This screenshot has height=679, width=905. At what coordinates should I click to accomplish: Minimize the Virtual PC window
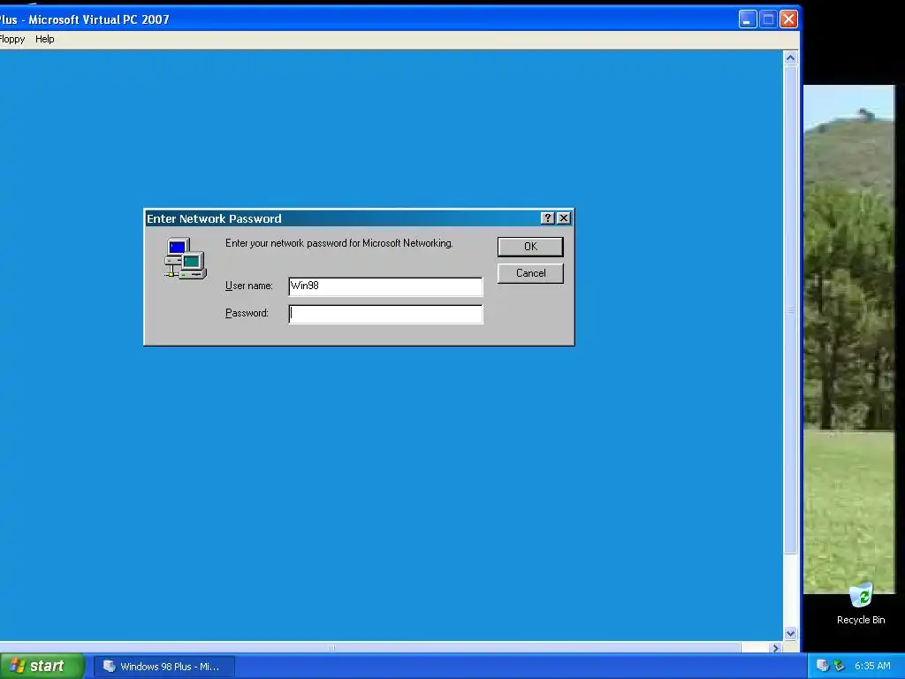point(748,19)
